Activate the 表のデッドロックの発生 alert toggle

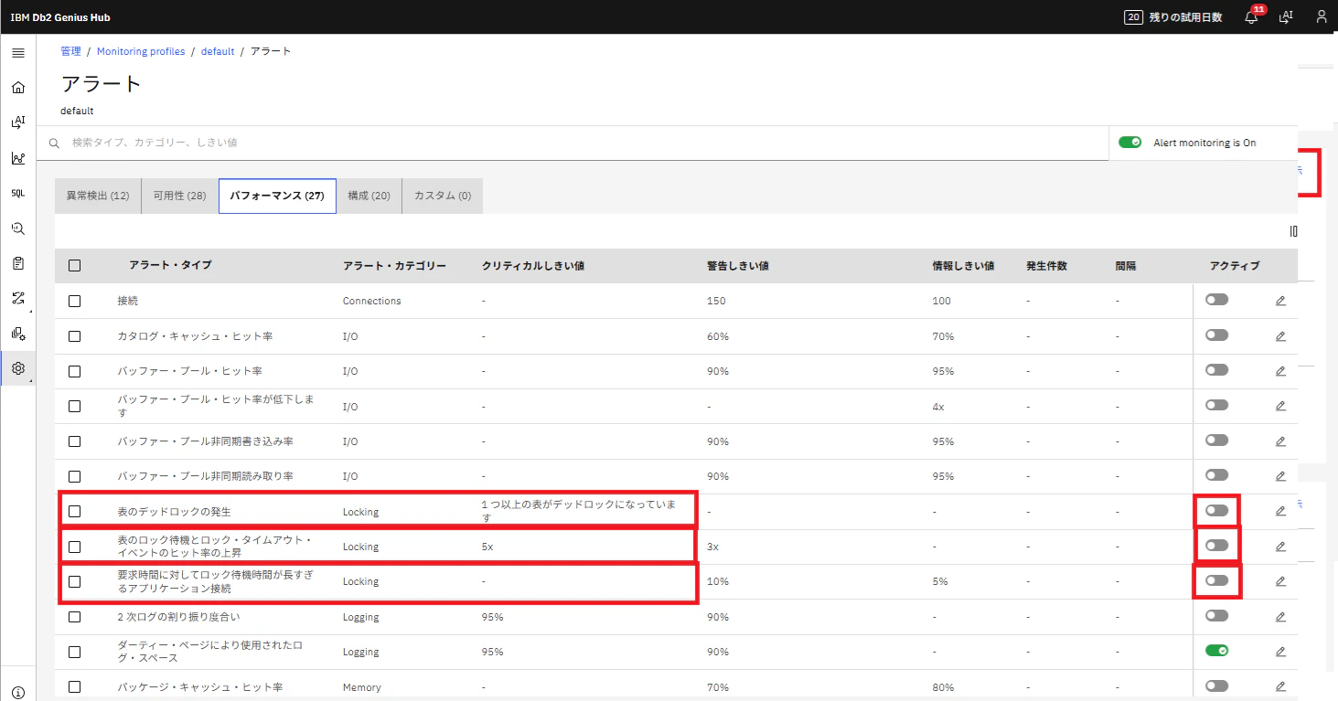click(x=1216, y=510)
